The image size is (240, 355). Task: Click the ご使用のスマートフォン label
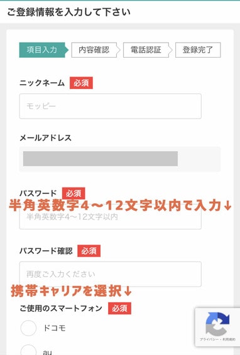61,309
